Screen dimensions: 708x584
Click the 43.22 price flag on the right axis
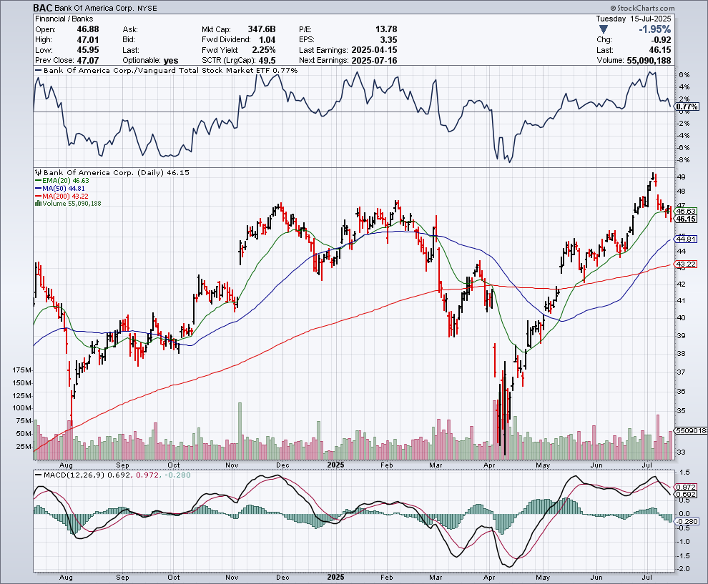687,264
